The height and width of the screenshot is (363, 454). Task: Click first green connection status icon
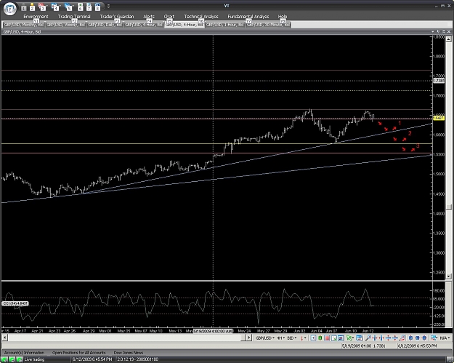coord(6,359)
